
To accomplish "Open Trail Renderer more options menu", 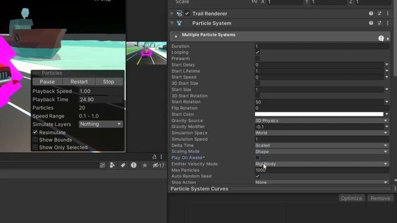I will [x=388, y=14].
